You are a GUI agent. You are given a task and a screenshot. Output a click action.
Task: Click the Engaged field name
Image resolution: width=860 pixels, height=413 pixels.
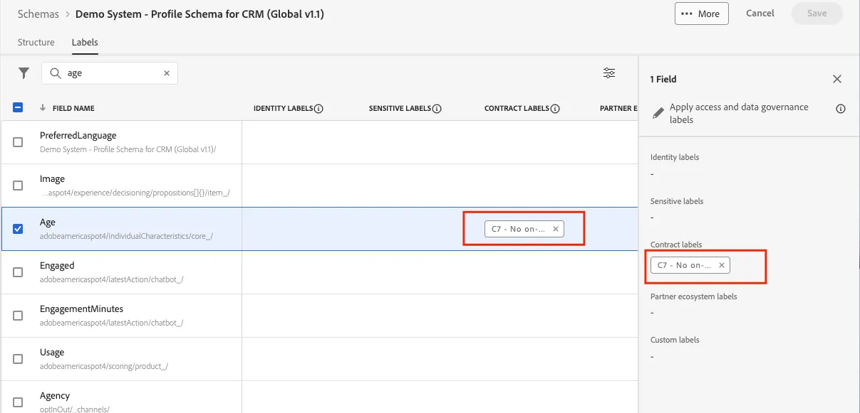[x=57, y=265]
